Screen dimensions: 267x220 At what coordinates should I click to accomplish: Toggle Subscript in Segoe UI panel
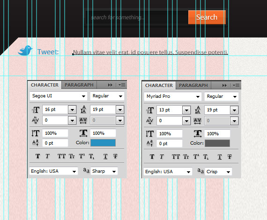92,156
